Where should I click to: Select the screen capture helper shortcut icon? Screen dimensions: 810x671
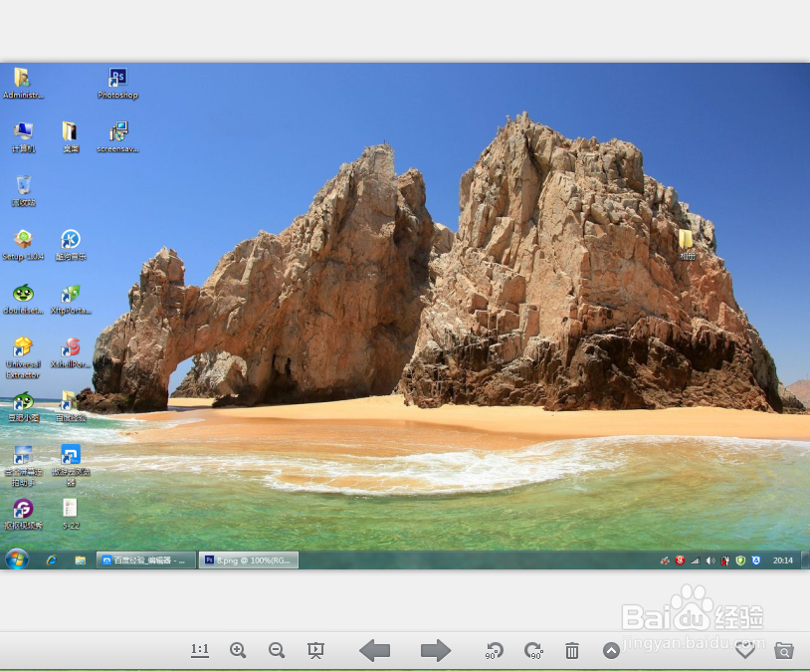(23, 466)
